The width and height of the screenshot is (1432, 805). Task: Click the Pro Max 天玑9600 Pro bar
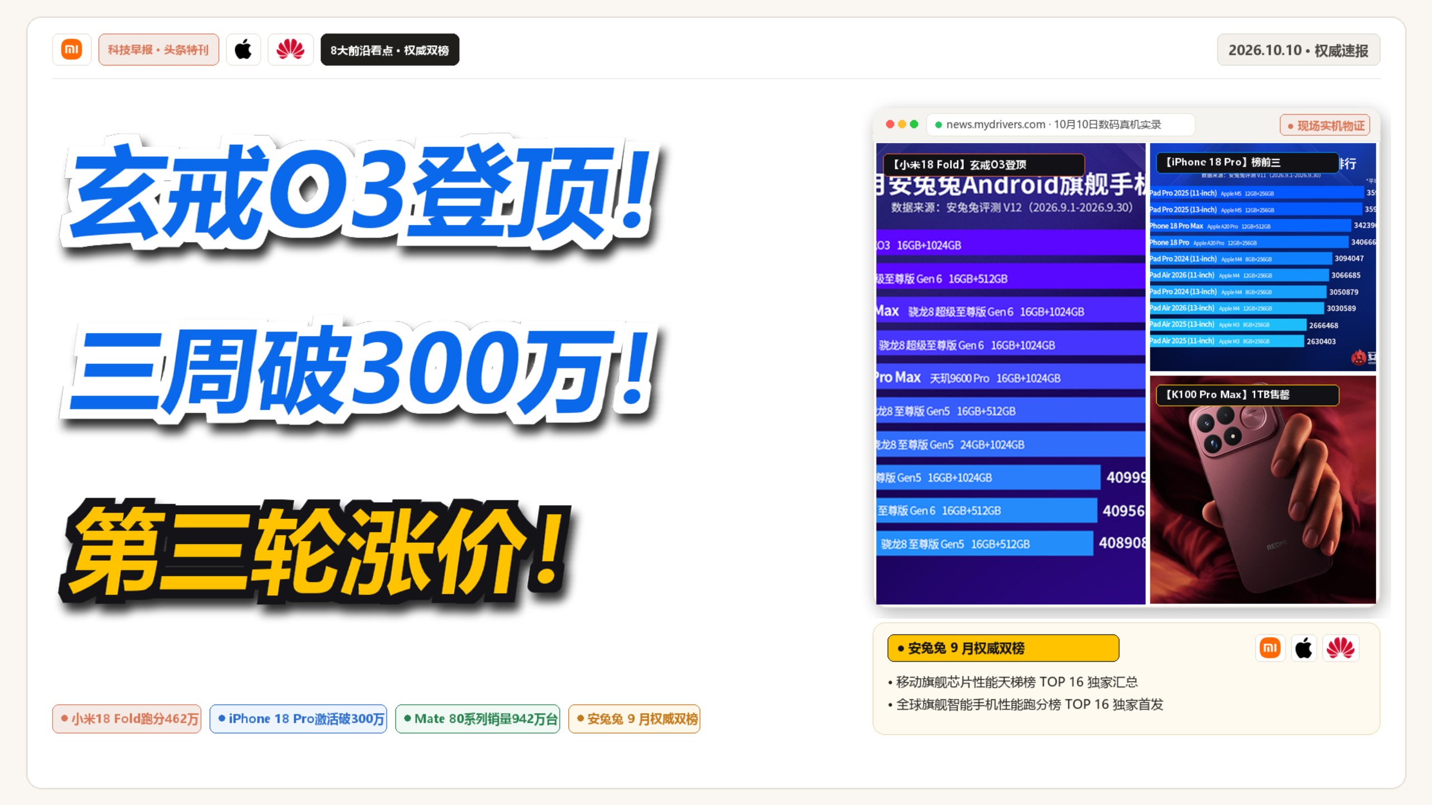coord(1011,378)
